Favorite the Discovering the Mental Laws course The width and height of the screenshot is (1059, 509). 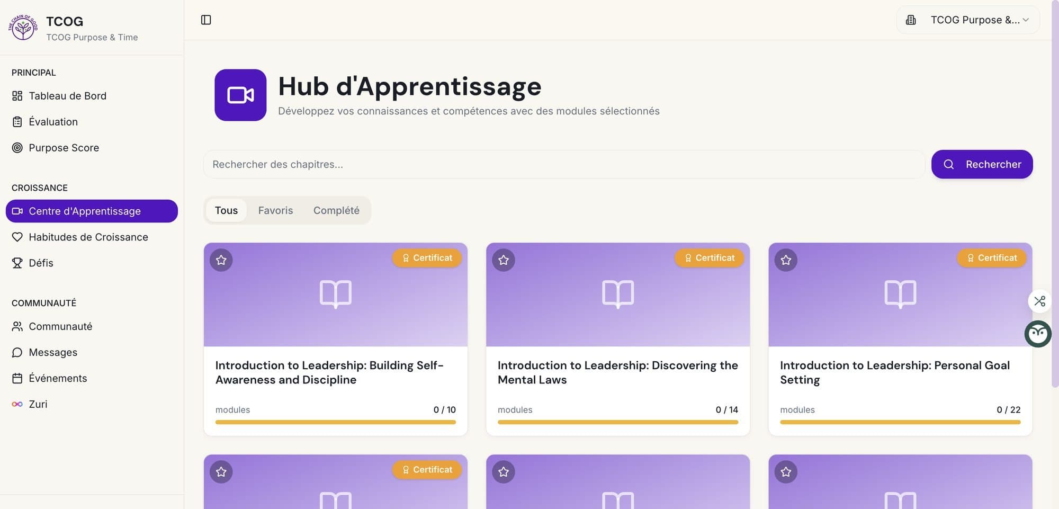point(504,260)
